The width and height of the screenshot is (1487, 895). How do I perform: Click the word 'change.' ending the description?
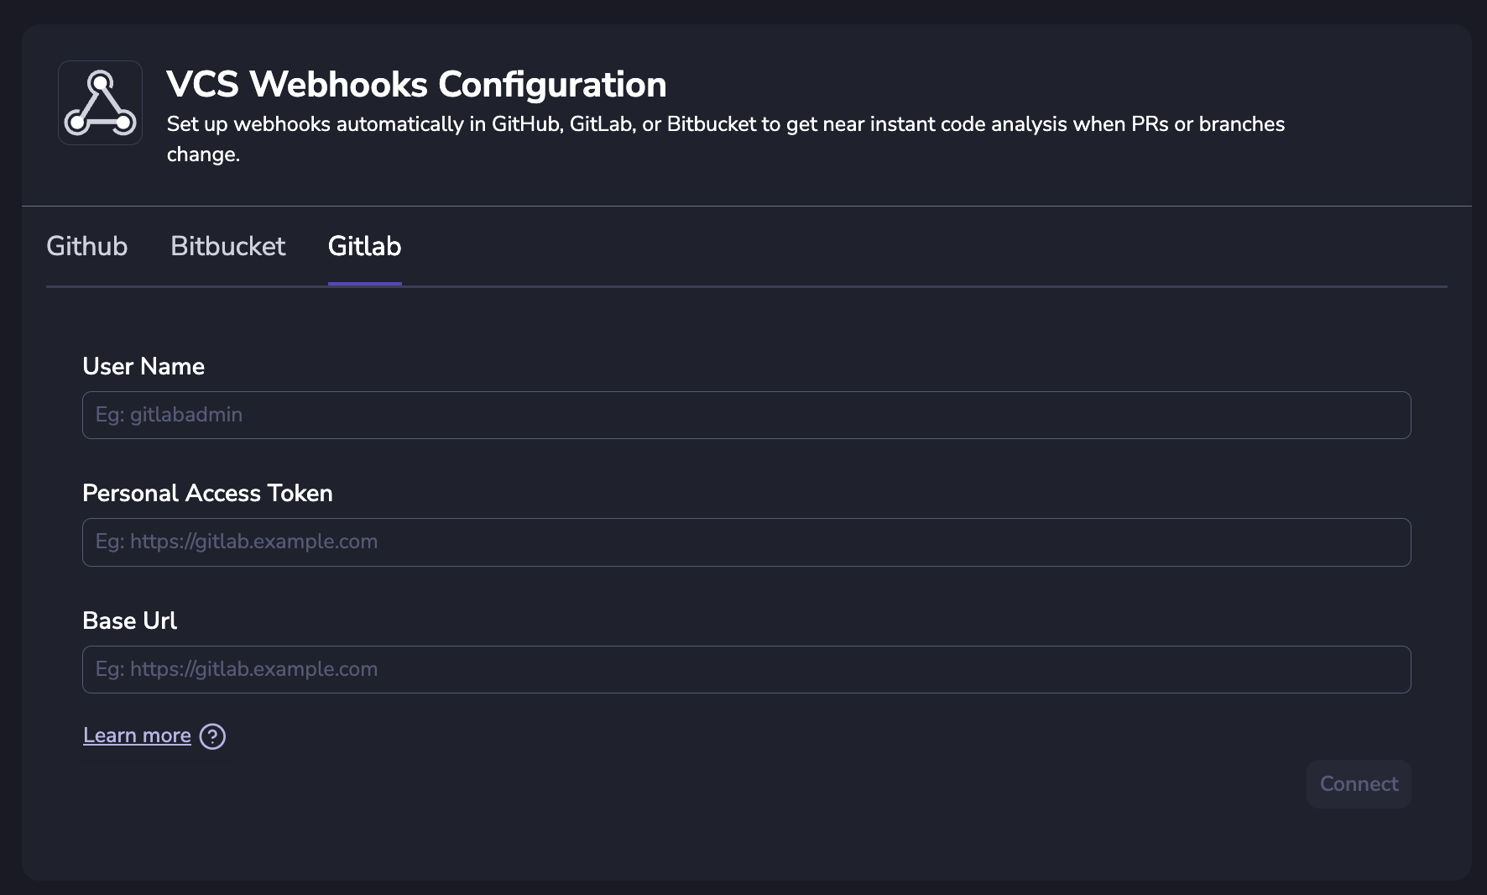pyautogui.click(x=203, y=154)
